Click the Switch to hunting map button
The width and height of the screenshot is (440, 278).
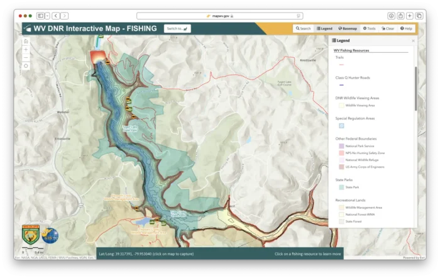(177, 28)
